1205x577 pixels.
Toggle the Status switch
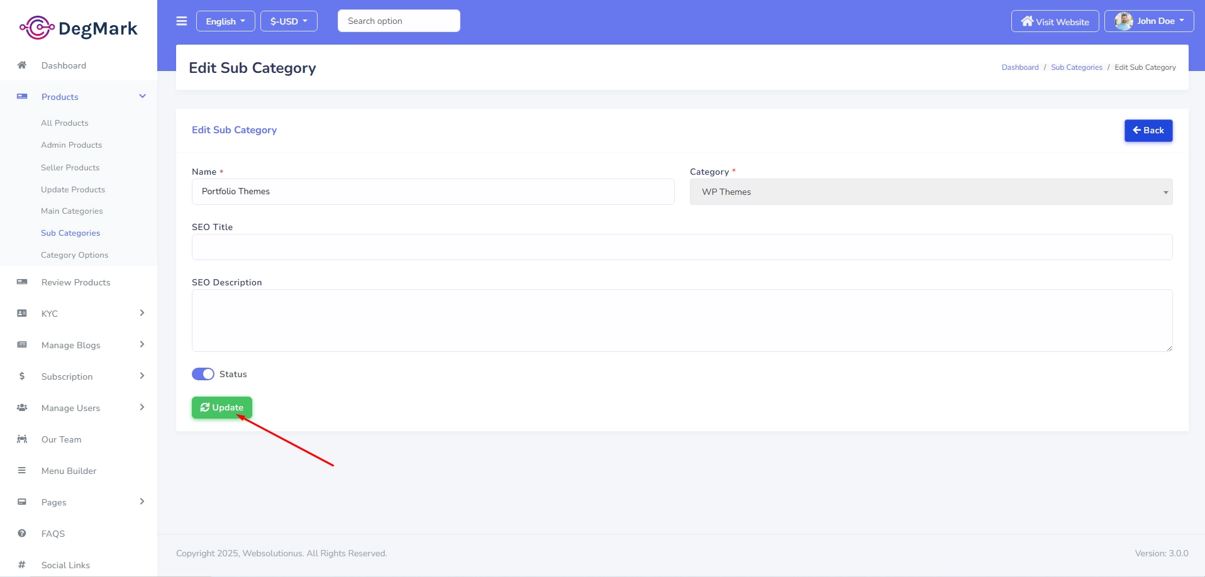tap(203, 374)
